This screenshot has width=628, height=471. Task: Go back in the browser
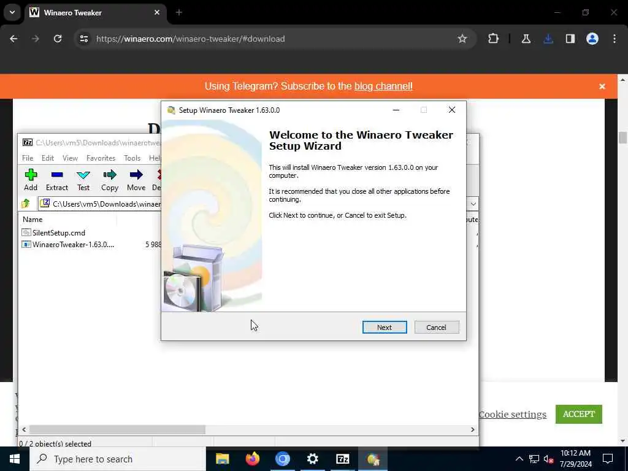tap(13, 39)
